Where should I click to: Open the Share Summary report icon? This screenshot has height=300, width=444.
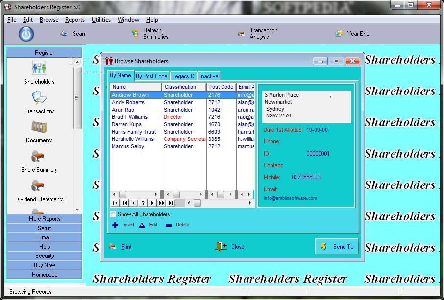pos(38,156)
